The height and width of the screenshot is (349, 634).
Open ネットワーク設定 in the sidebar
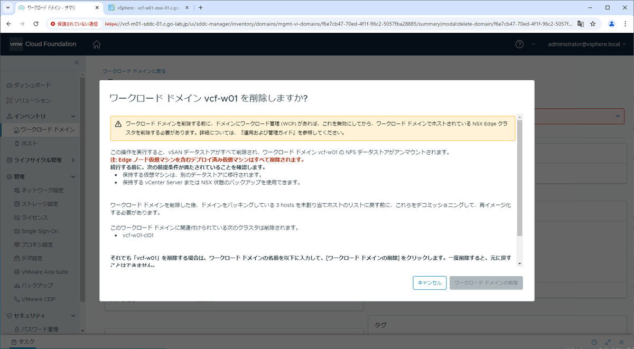(42, 190)
